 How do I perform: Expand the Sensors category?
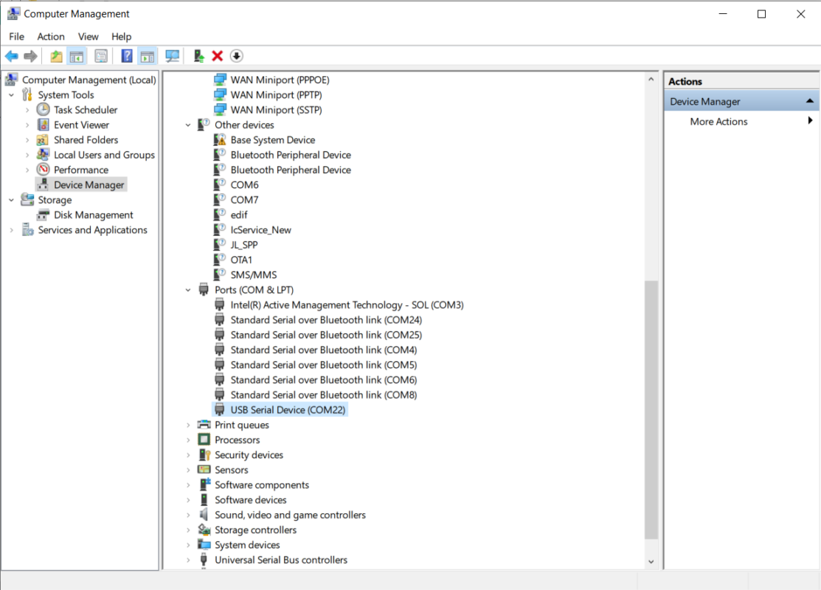188,471
